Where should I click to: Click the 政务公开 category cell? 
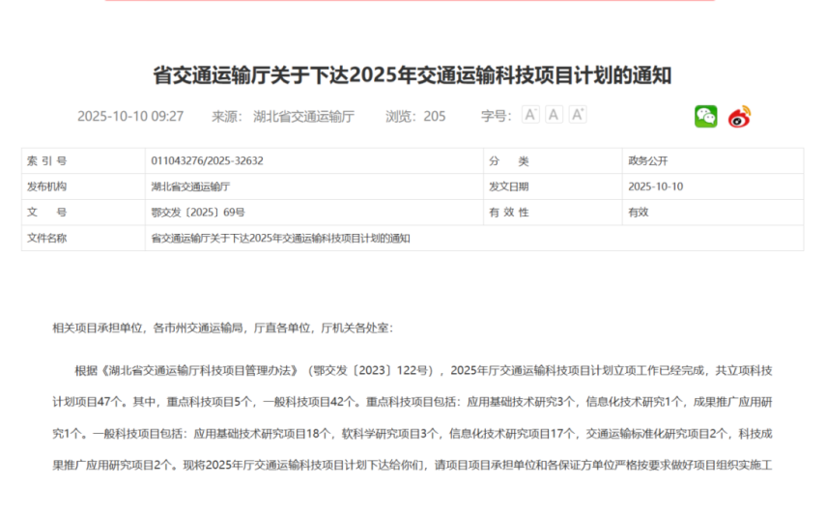(x=648, y=160)
